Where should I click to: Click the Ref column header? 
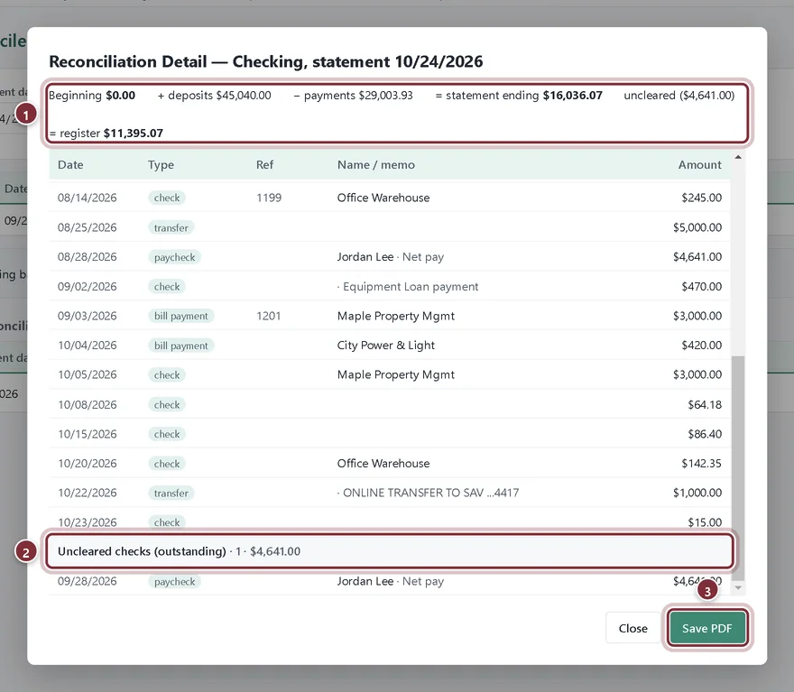265,164
